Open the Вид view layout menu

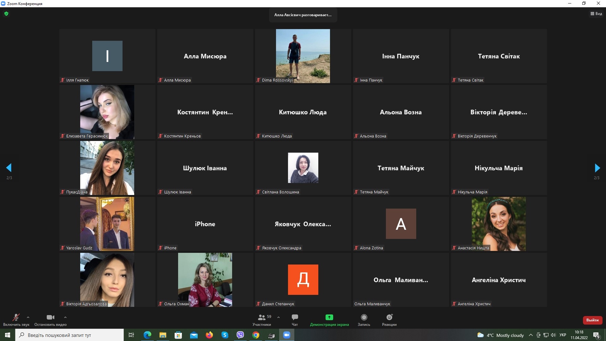(596, 14)
